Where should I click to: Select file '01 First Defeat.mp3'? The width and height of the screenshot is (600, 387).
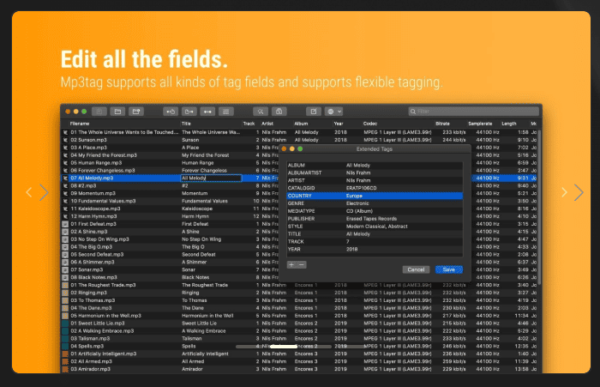[93, 224]
